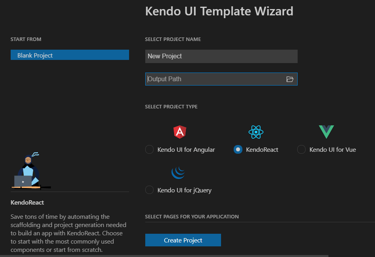
Task: Choose Blank Project in Start From list
Action: click(x=70, y=55)
